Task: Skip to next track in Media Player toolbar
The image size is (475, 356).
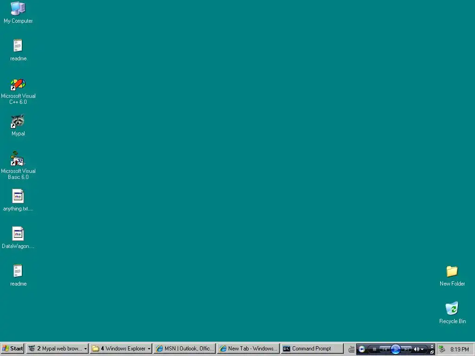Action: pos(406,350)
